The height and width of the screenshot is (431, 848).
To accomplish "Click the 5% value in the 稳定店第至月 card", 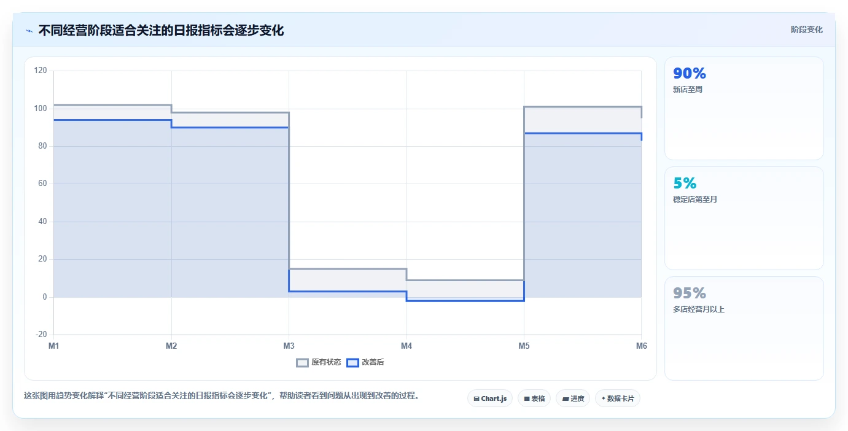I will [685, 183].
